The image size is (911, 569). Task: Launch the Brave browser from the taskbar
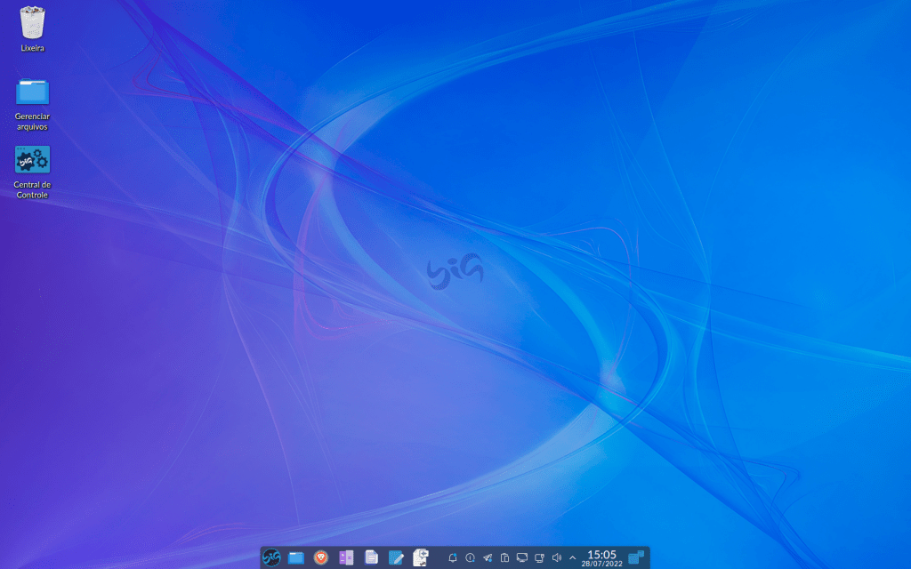coord(321,557)
